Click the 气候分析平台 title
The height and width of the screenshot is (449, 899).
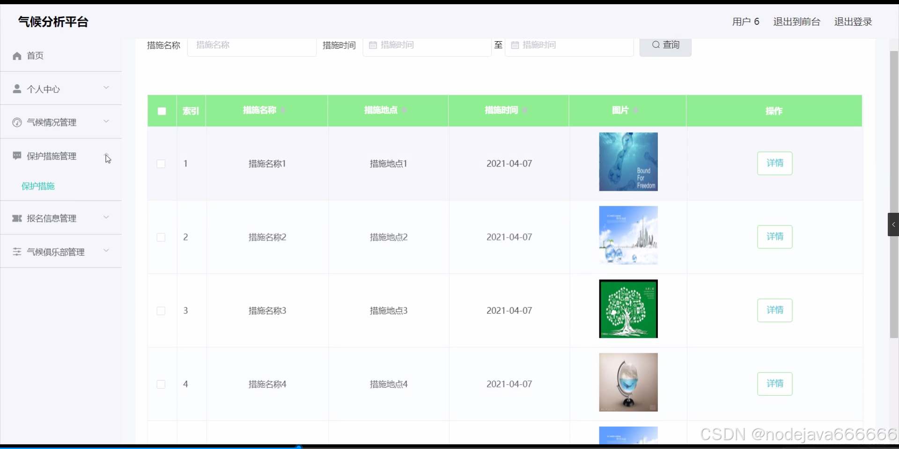click(x=53, y=22)
